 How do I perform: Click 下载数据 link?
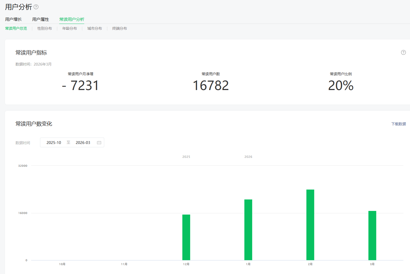click(398, 124)
